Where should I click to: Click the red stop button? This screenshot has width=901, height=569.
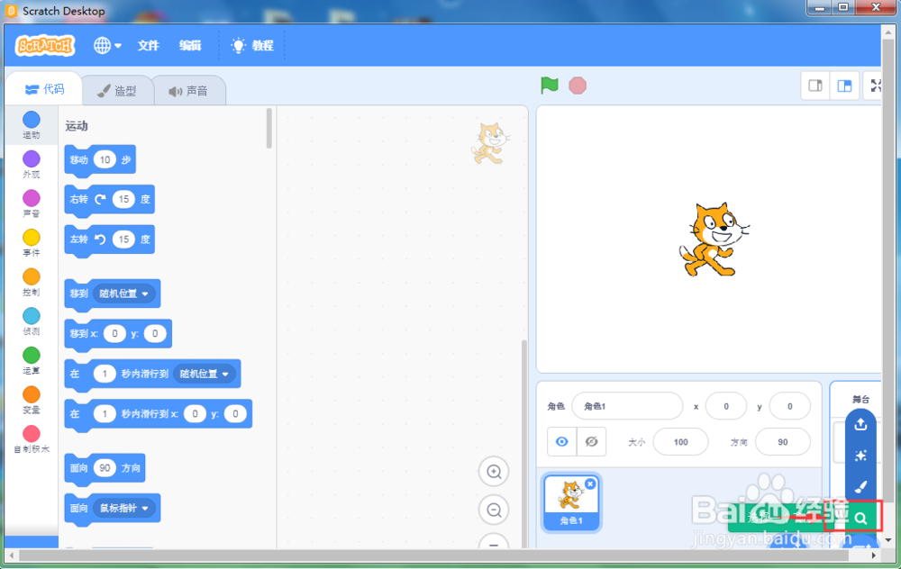pyautogui.click(x=578, y=86)
